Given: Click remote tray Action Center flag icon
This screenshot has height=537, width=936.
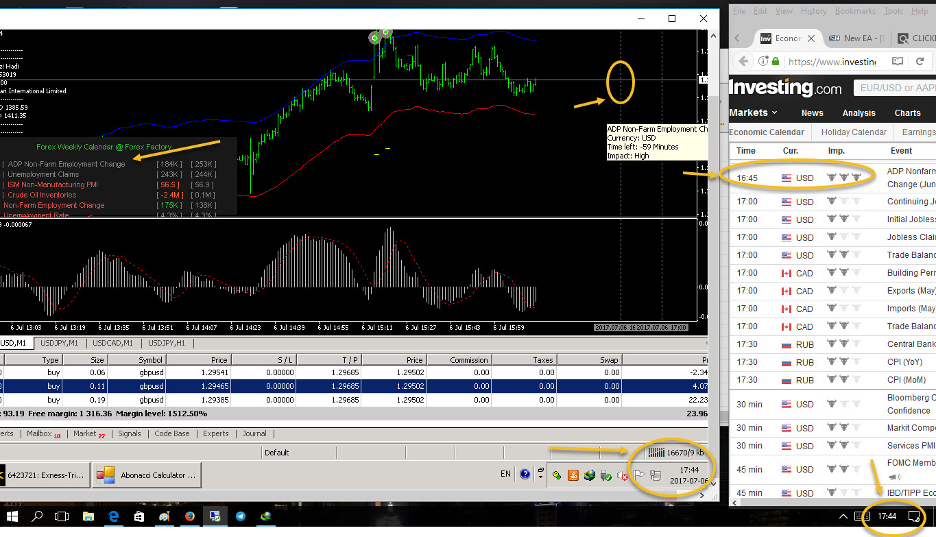Looking at the screenshot, I should 639,475.
